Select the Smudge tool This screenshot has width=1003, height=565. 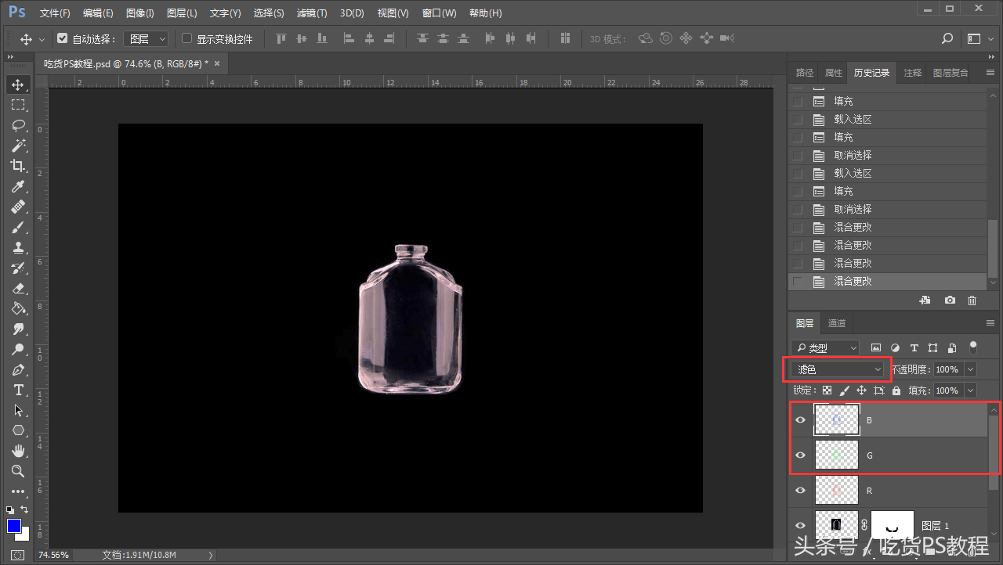(x=18, y=329)
